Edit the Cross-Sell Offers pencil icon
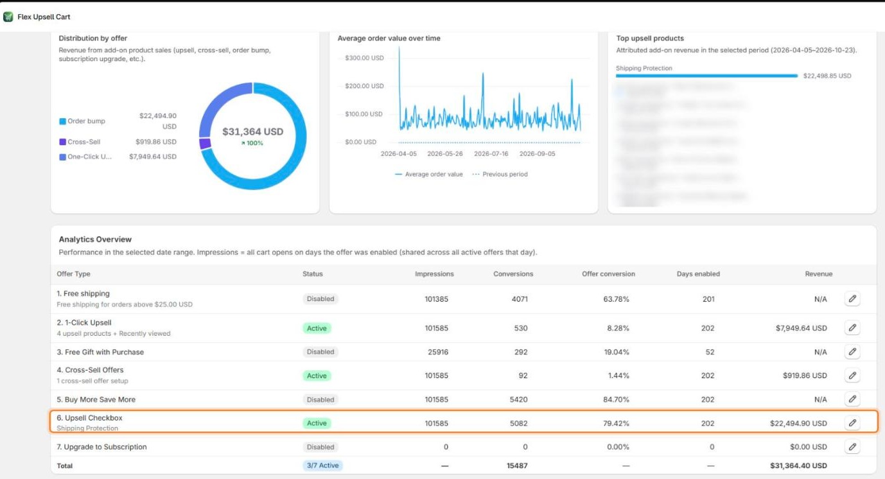This screenshot has width=885, height=479. [852, 376]
